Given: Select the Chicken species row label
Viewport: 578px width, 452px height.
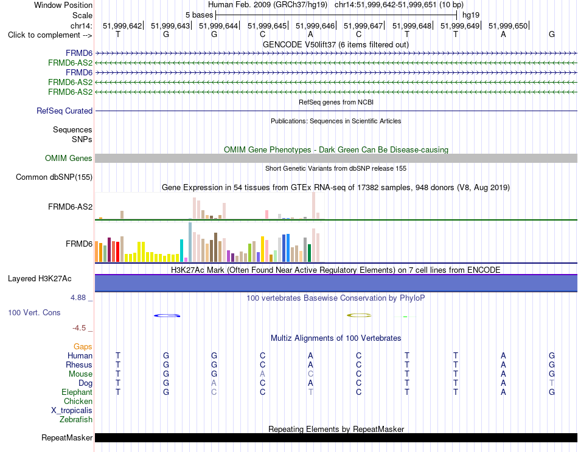Looking at the screenshot, I should (78, 401).
